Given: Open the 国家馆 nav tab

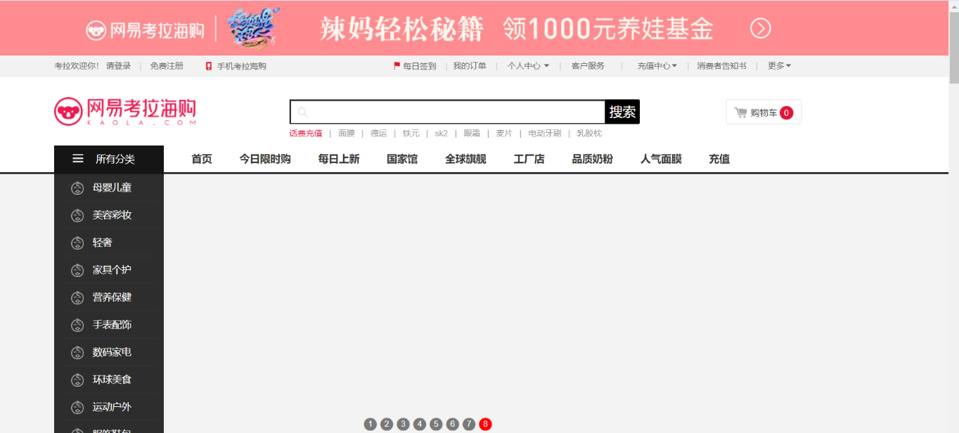Looking at the screenshot, I should (x=402, y=159).
